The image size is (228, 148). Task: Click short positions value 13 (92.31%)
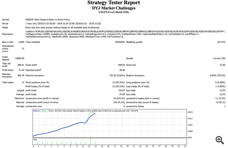[119, 82]
